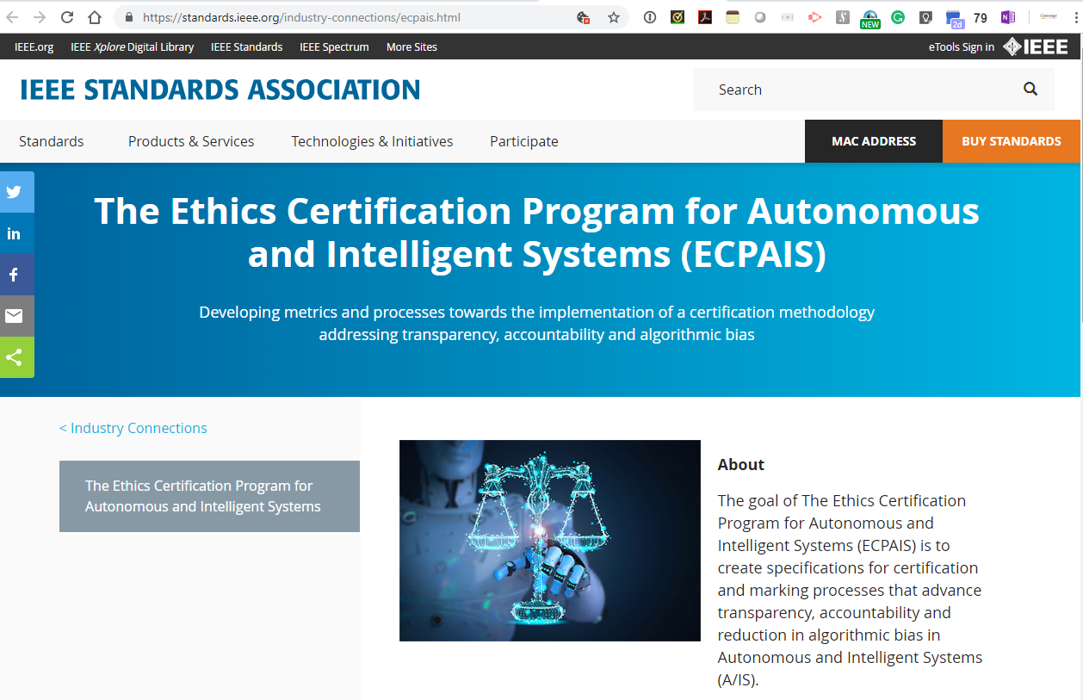1083x700 pixels.
Task: Click the robot scales of justice image
Action: tap(550, 541)
